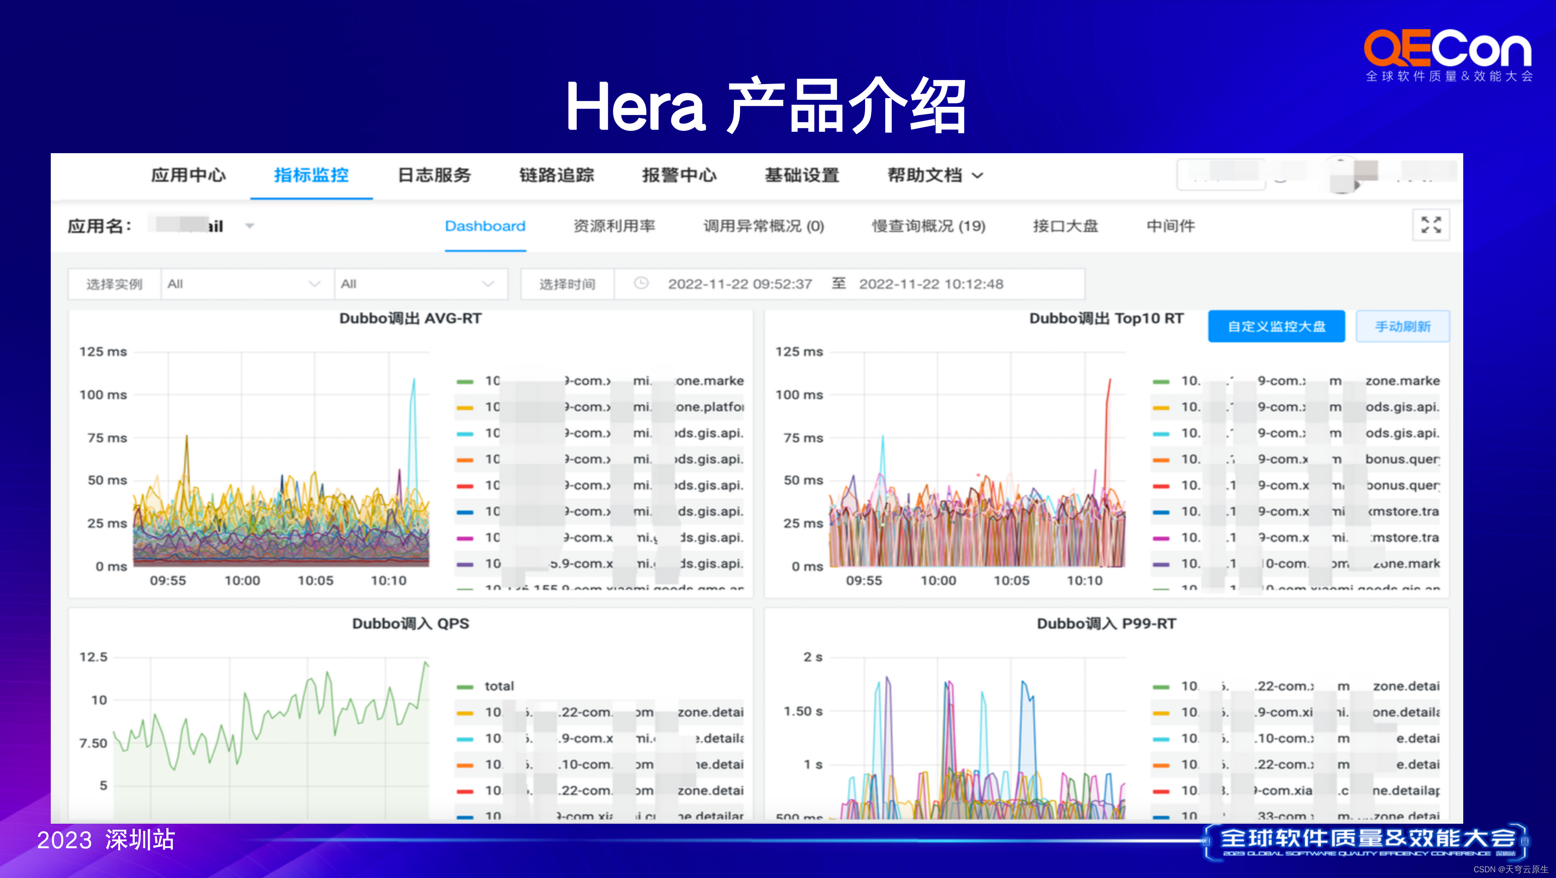Toggle red legend series in Dubbo调入 P99-RT

point(1161,791)
